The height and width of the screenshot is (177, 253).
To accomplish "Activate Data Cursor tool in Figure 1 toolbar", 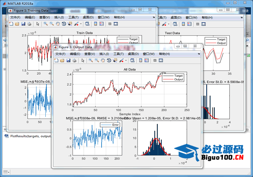I will (70, 24).
